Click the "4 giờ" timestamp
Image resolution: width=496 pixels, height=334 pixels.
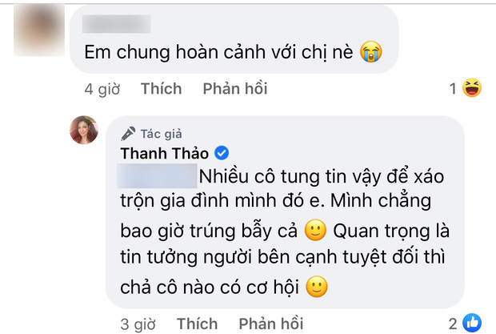(102, 89)
